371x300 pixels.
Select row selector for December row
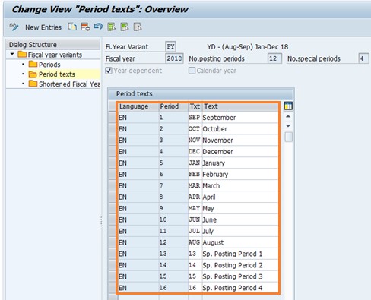[x=113, y=152]
